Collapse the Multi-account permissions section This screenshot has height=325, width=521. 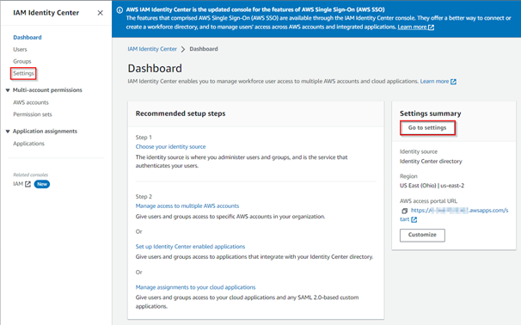(8, 90)
